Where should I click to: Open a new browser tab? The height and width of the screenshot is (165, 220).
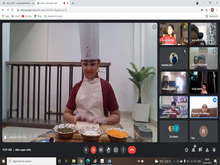point(73,3)
